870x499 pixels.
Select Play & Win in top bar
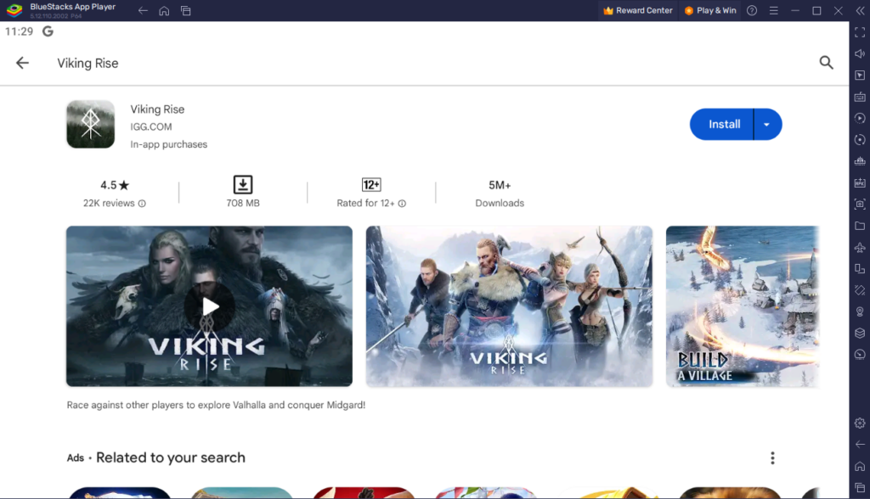(x=709, y=10)
